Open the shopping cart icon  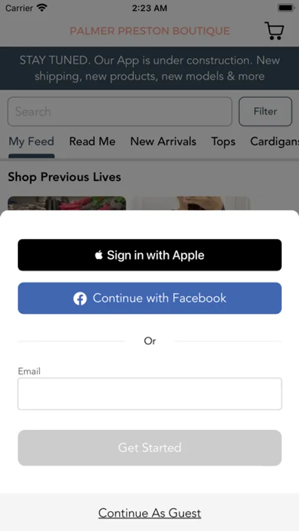tap(274, 31)
